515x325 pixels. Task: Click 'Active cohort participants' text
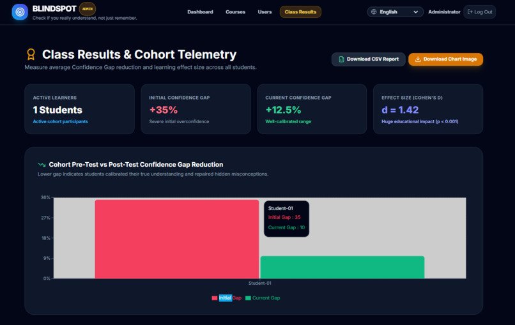61,121
